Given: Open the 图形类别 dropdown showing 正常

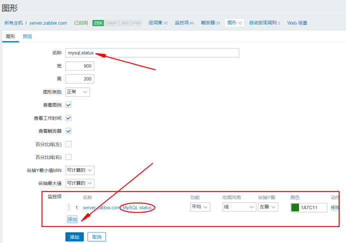Looking at the screenshot, I should 77,92.
